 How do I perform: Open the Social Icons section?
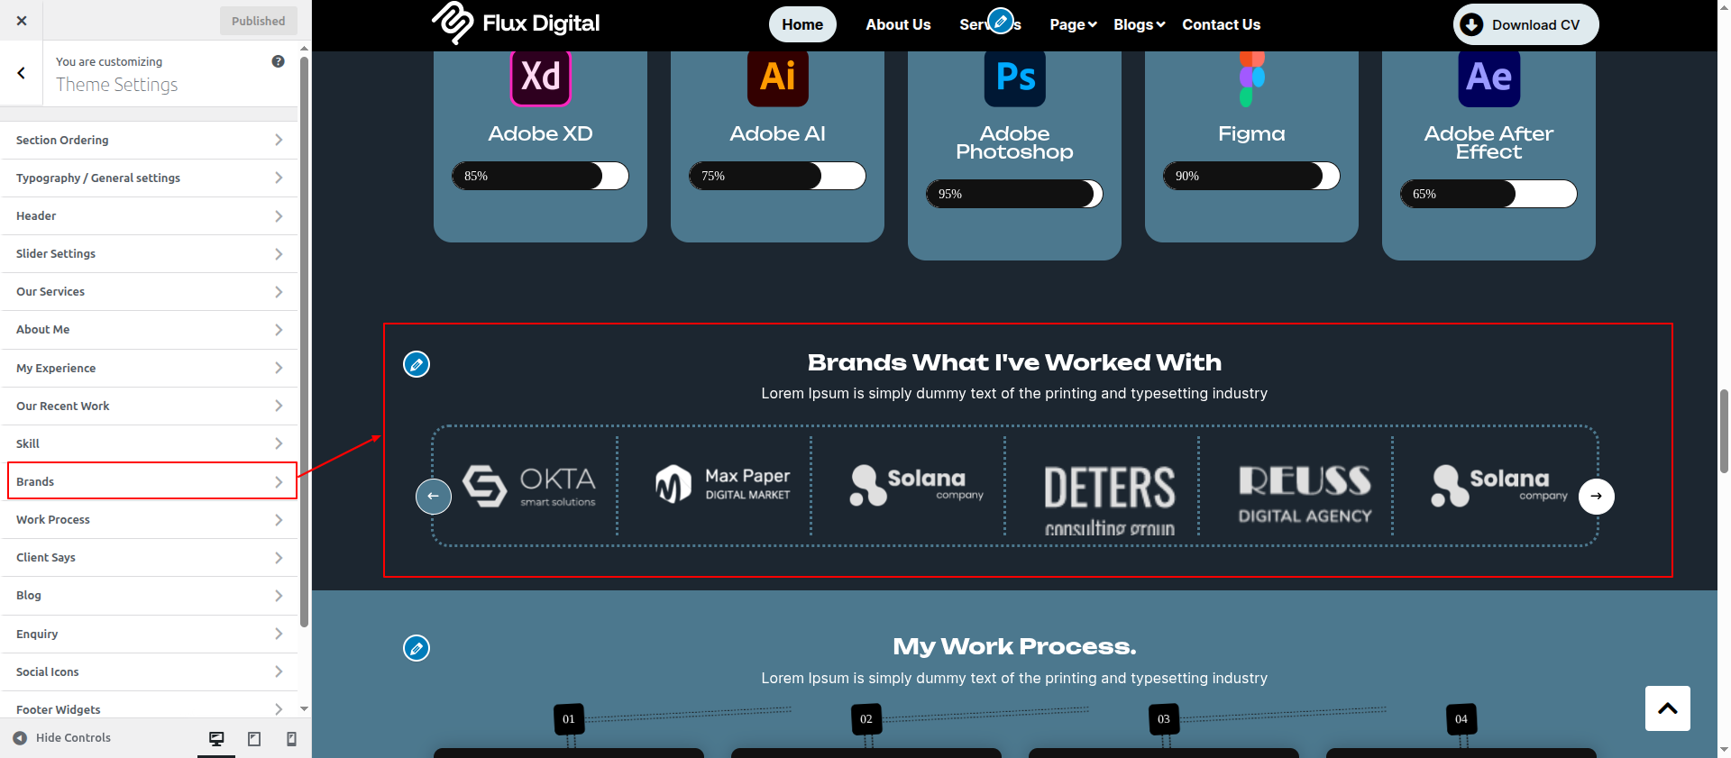pos(150,671)
